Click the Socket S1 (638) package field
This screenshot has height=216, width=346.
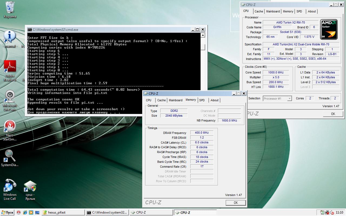(291, 32)
